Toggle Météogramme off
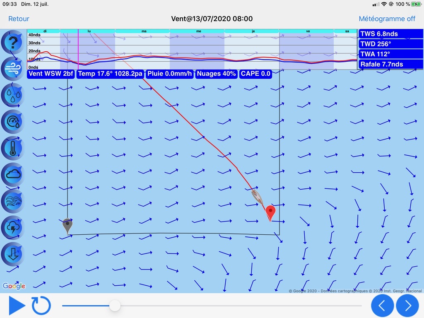424x318 pixels. [x=387, y=19]
